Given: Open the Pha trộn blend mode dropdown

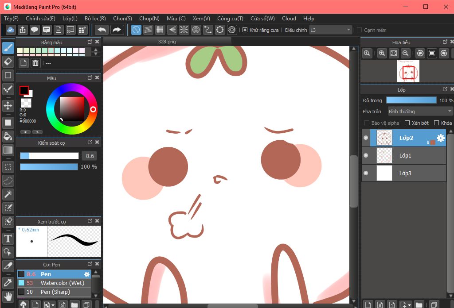Looking at the screenshot, I should point(420,112).
